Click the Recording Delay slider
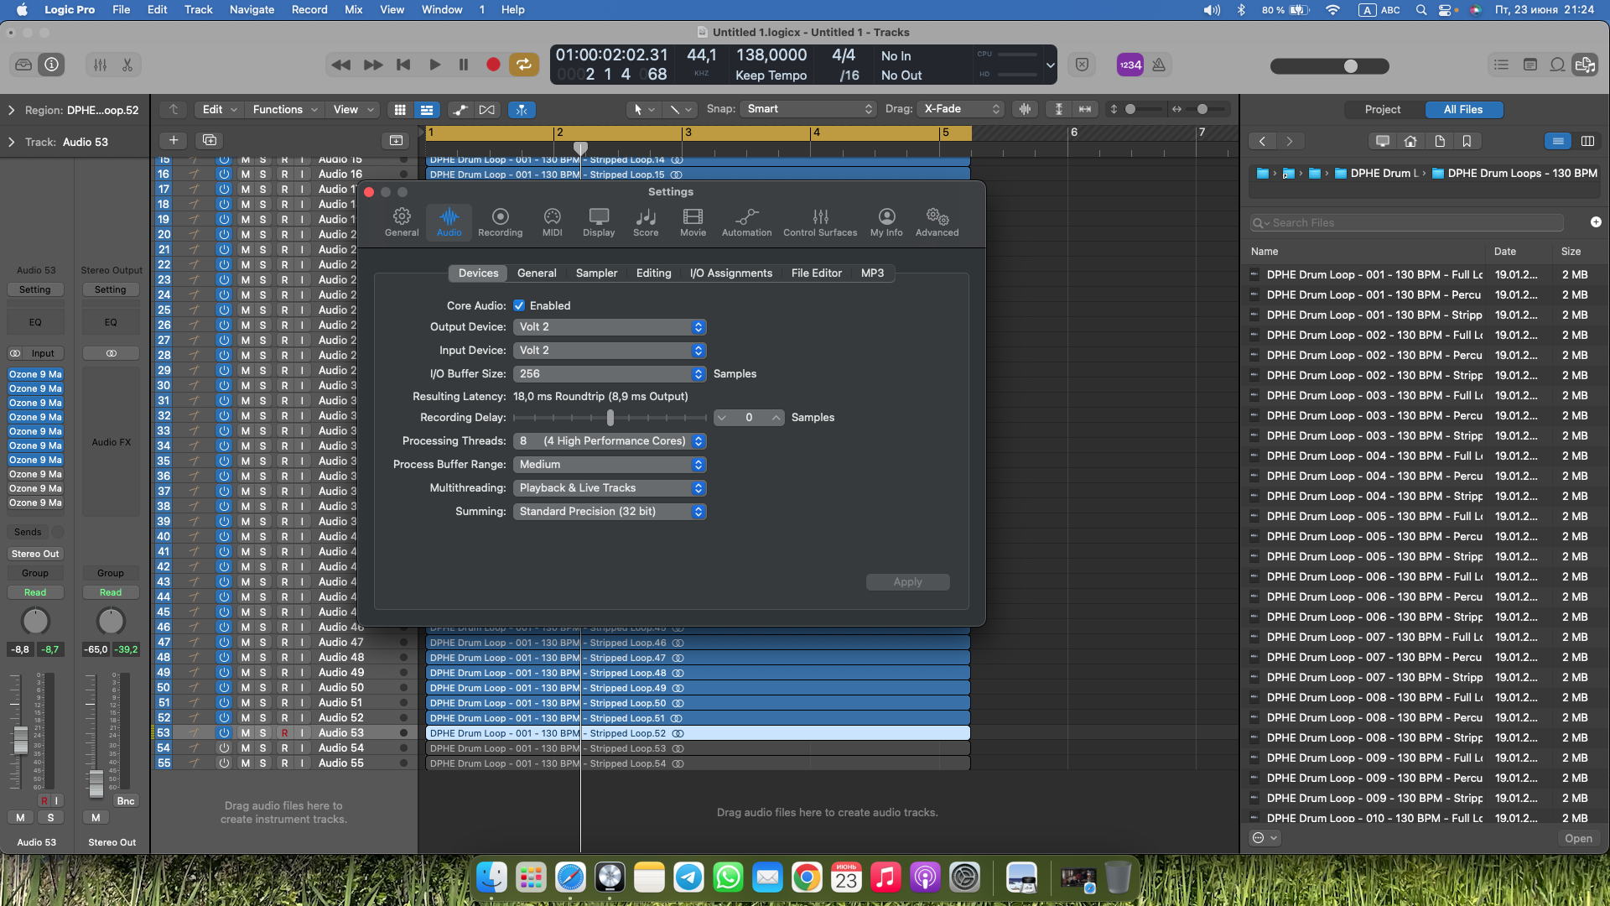 [610, 418]
